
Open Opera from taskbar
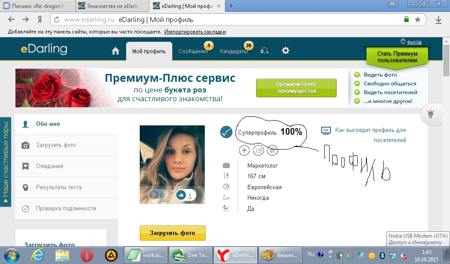(87, 255)
